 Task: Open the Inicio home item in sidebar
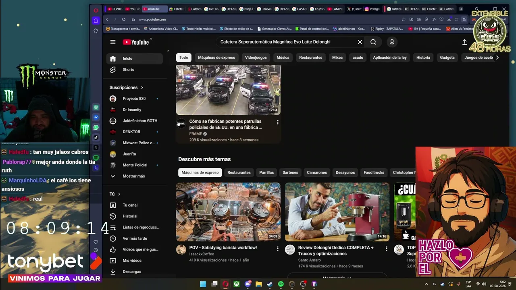pyautogui.click(x=135, y=58)
